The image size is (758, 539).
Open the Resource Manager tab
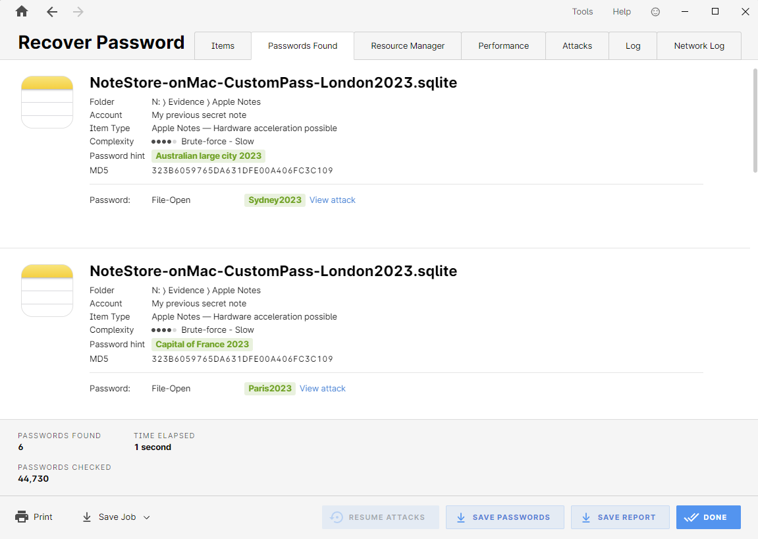tap(408, 46)
